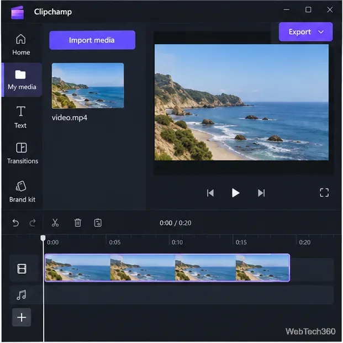Image resolution: width=343 pixels, height=343 pixels.
Task: Click the video.mp4 file name
Action: 70,118
